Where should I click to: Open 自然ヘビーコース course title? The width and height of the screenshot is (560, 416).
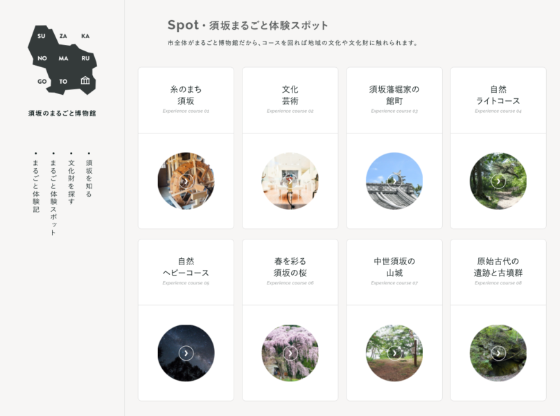click(186, 267)
